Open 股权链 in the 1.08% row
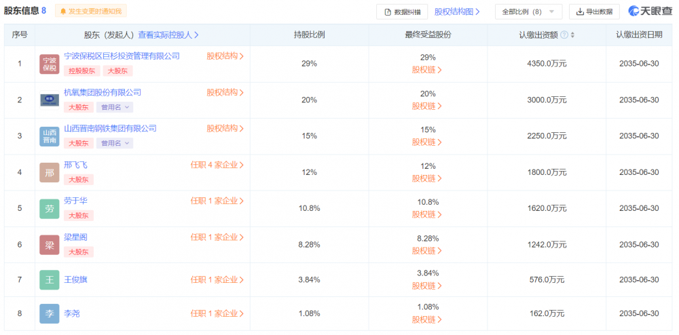The height and width of the screenshot is (335, 679). tap(427, 320)
